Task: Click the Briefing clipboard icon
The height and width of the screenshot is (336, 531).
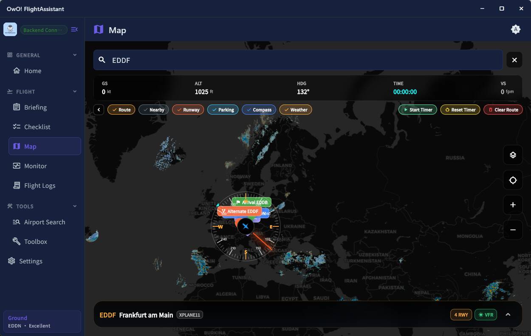Action: 17,107
